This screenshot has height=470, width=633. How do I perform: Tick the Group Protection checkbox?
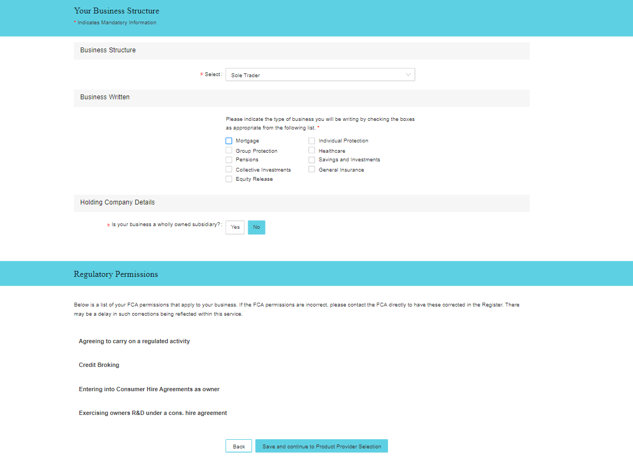(x=229, y=150)
